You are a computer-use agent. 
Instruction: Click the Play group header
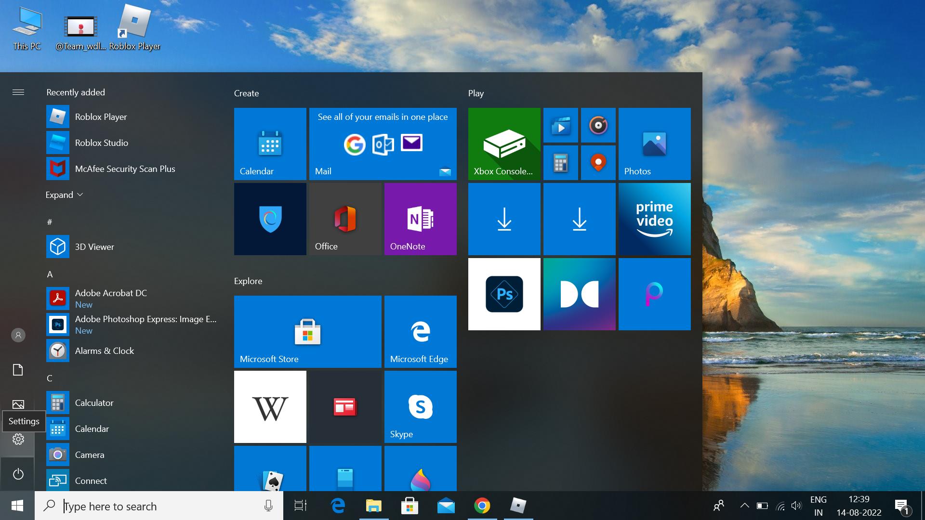[476, 93]
